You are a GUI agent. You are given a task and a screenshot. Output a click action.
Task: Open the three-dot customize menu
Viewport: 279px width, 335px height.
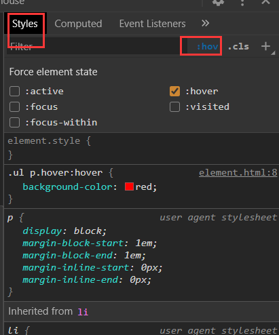(x=242, y=2)
